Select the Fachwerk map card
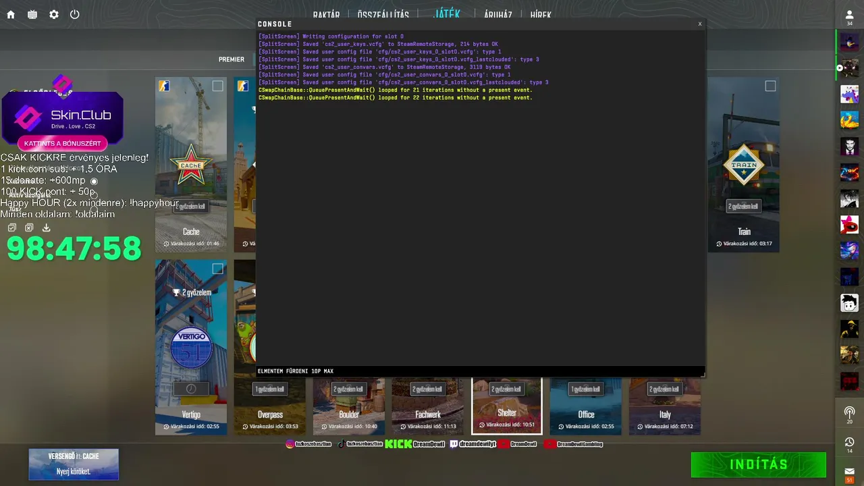This screenshot has height=486, width=864. pyautogui.click(x=428, y=406)
